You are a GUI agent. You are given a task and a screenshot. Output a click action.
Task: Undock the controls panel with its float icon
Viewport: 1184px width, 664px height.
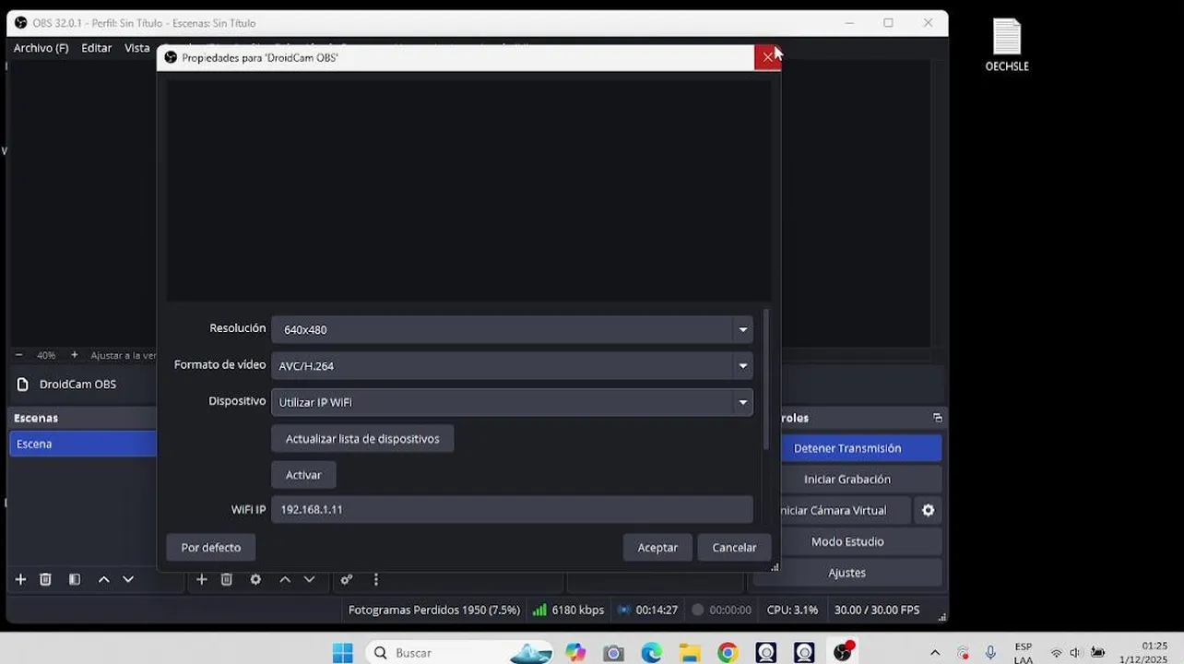coord(937,418)
